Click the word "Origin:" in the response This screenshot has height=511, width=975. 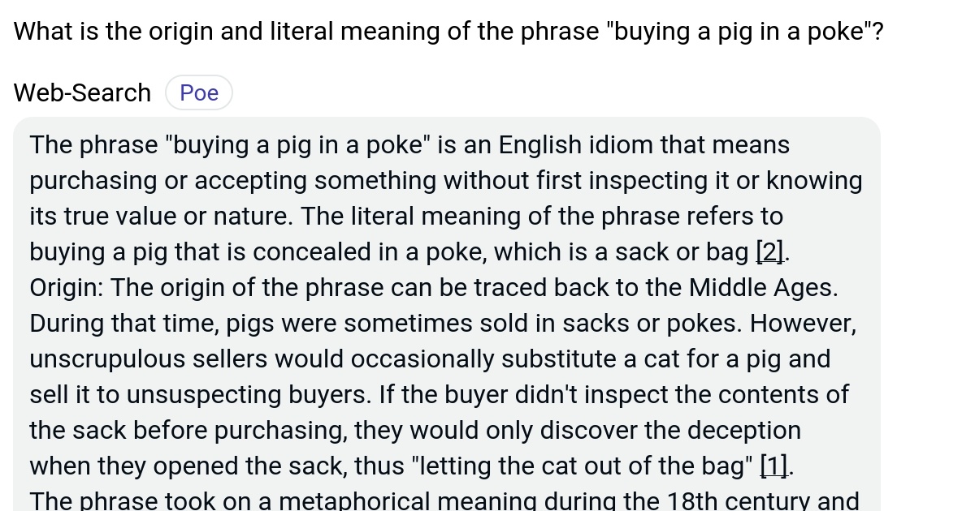pos(67,288)
